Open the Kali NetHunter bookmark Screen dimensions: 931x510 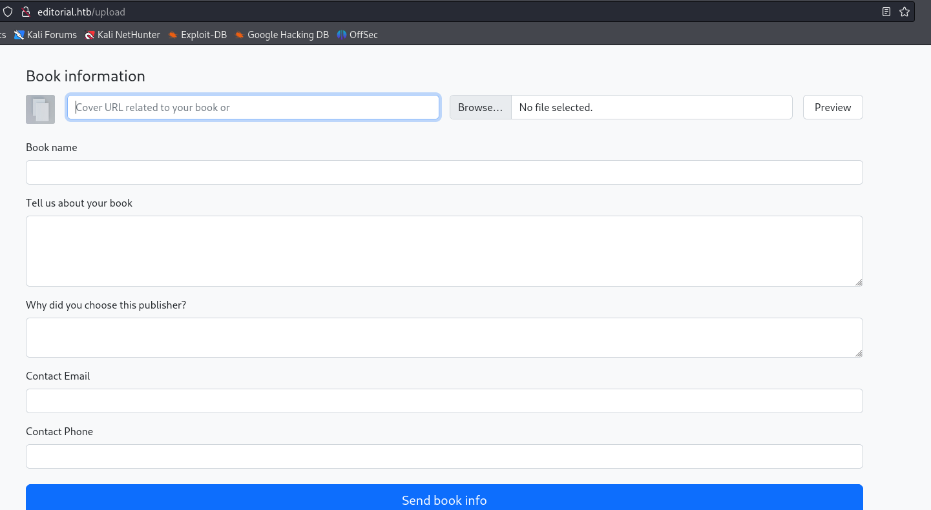[x=122, y=35]
